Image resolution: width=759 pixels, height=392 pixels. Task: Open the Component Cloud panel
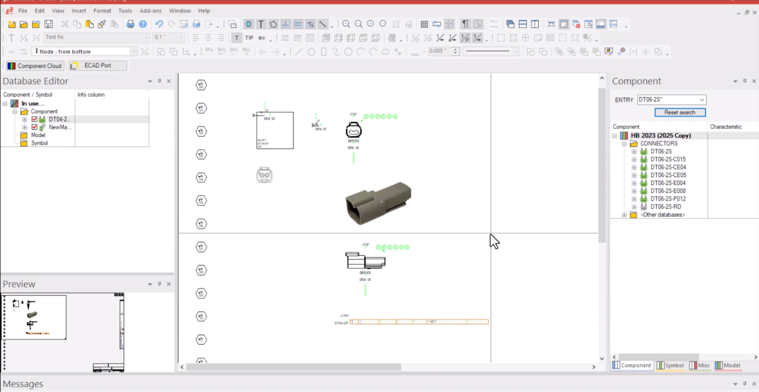pyautogui.click(x=35, y=65)
